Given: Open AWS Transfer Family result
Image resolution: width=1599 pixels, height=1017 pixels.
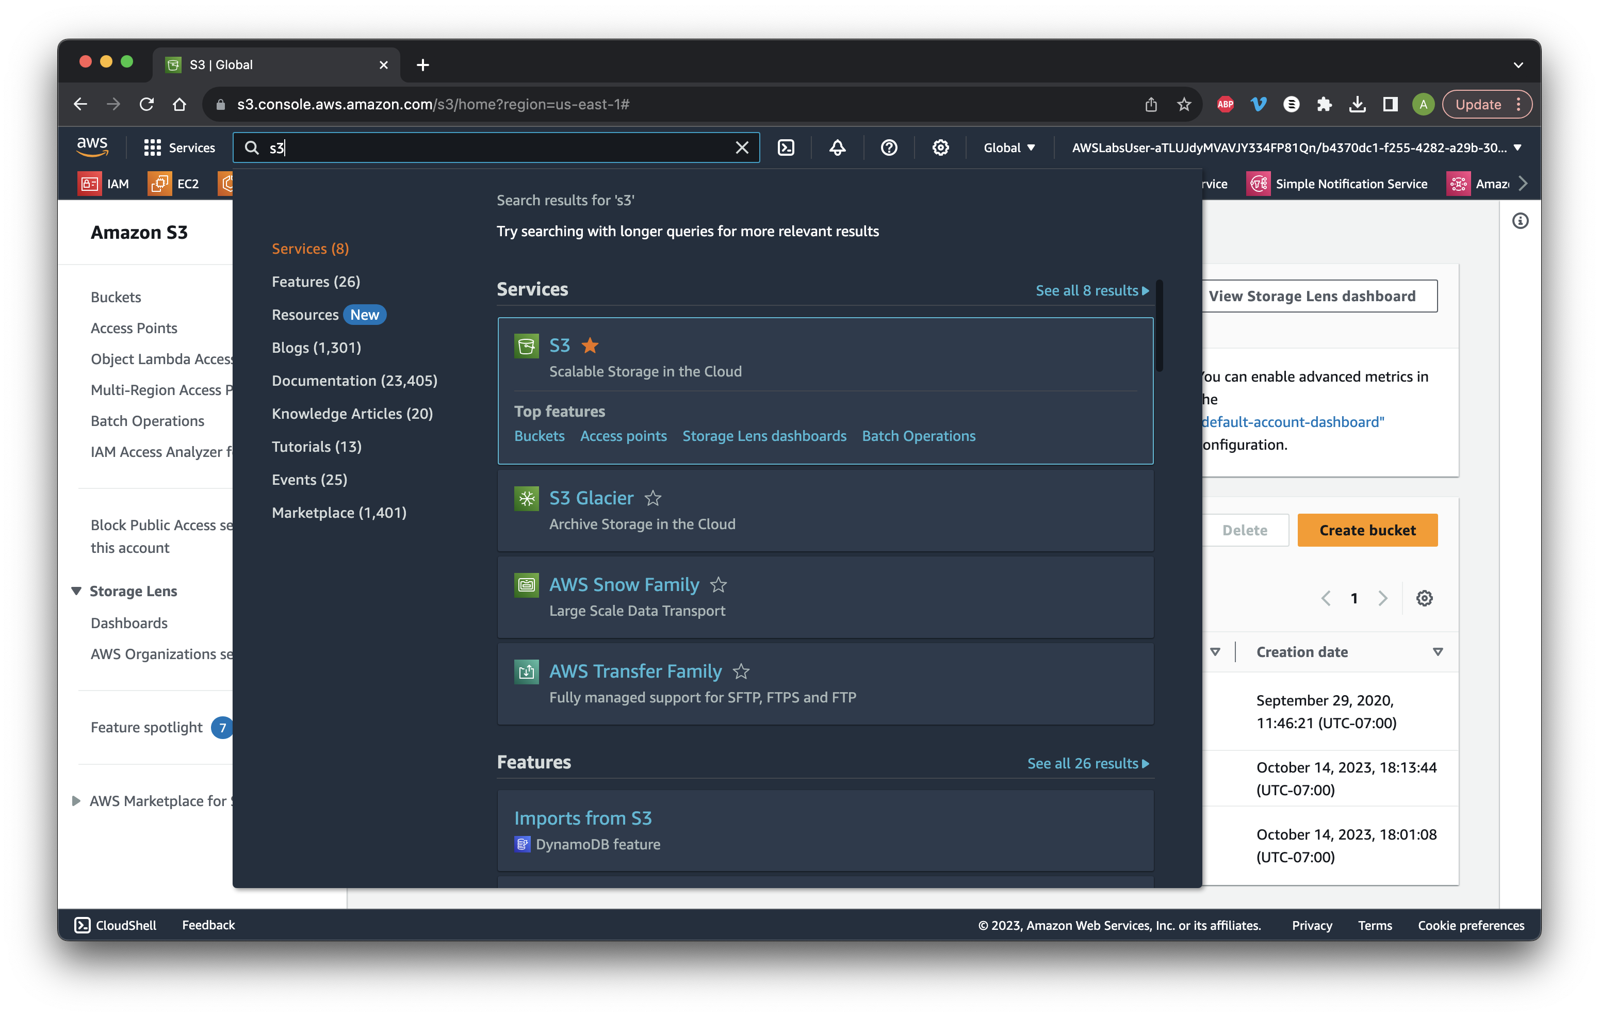Looking at the screenshot, I should (635, 671).
